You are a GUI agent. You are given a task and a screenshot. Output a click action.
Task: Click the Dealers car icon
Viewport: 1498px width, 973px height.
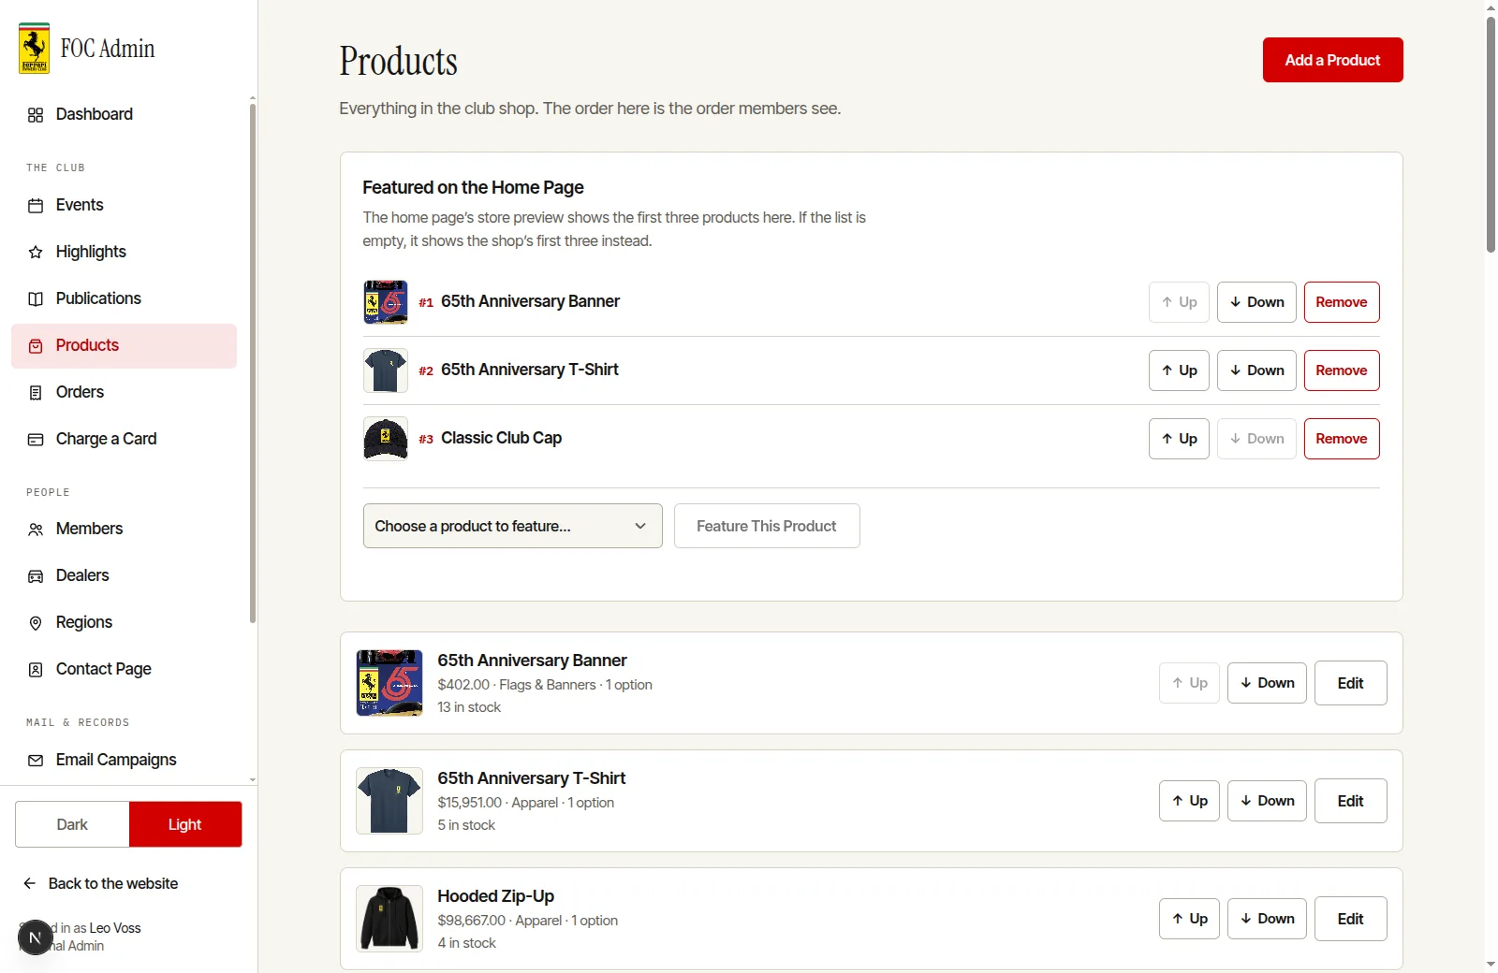tap(36, 576)
